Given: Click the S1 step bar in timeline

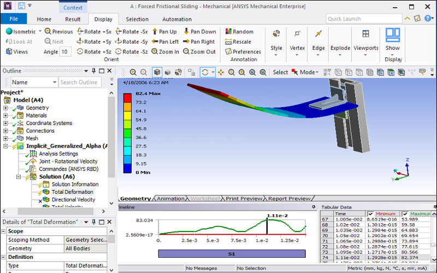Looking at the screenshot, I should click(232, 254).
